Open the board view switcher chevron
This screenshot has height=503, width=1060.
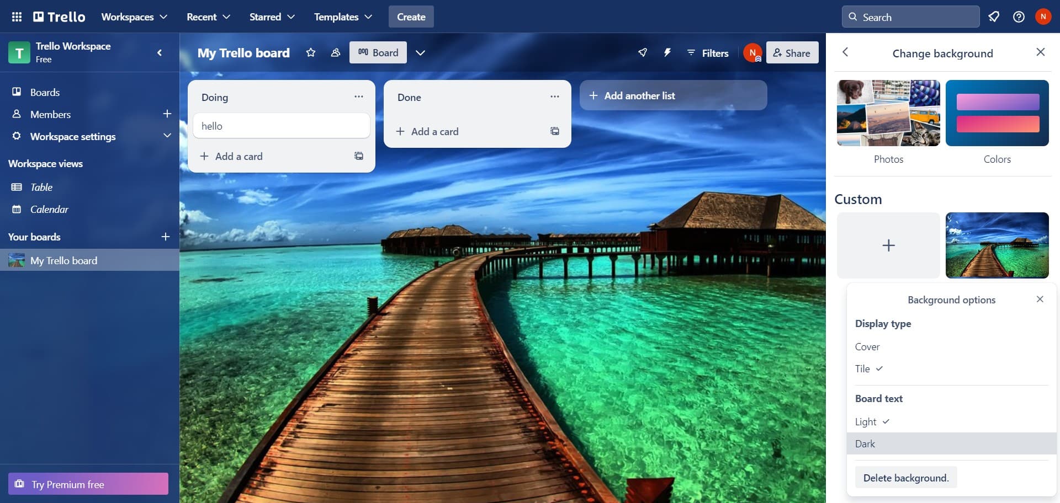click(x=420, y=52)
